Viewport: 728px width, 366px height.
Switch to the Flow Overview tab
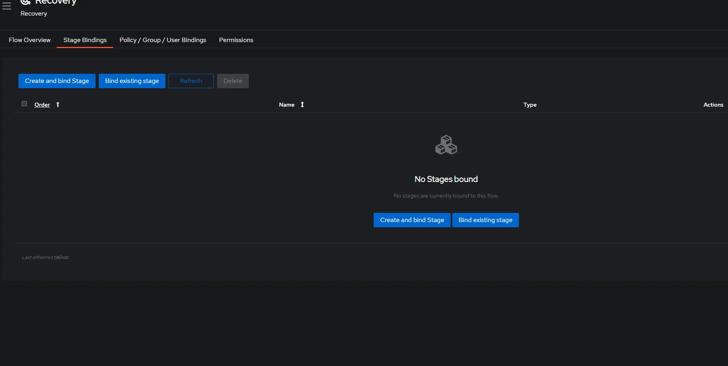tap(29, 40)
